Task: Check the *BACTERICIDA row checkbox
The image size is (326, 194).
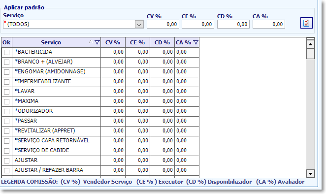Action: point(7,52)
